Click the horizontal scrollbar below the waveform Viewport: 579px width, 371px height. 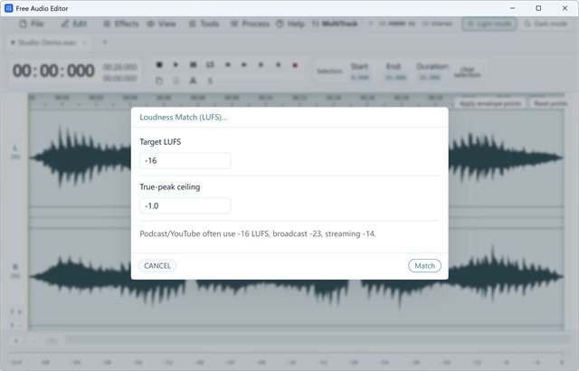(x=318, y=339)
